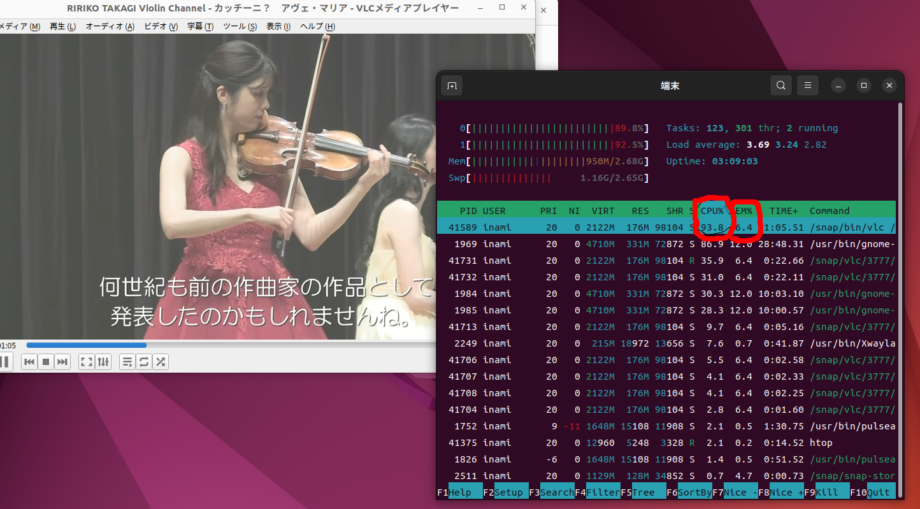Open the terminal hamburger menu

pos(808,85)
